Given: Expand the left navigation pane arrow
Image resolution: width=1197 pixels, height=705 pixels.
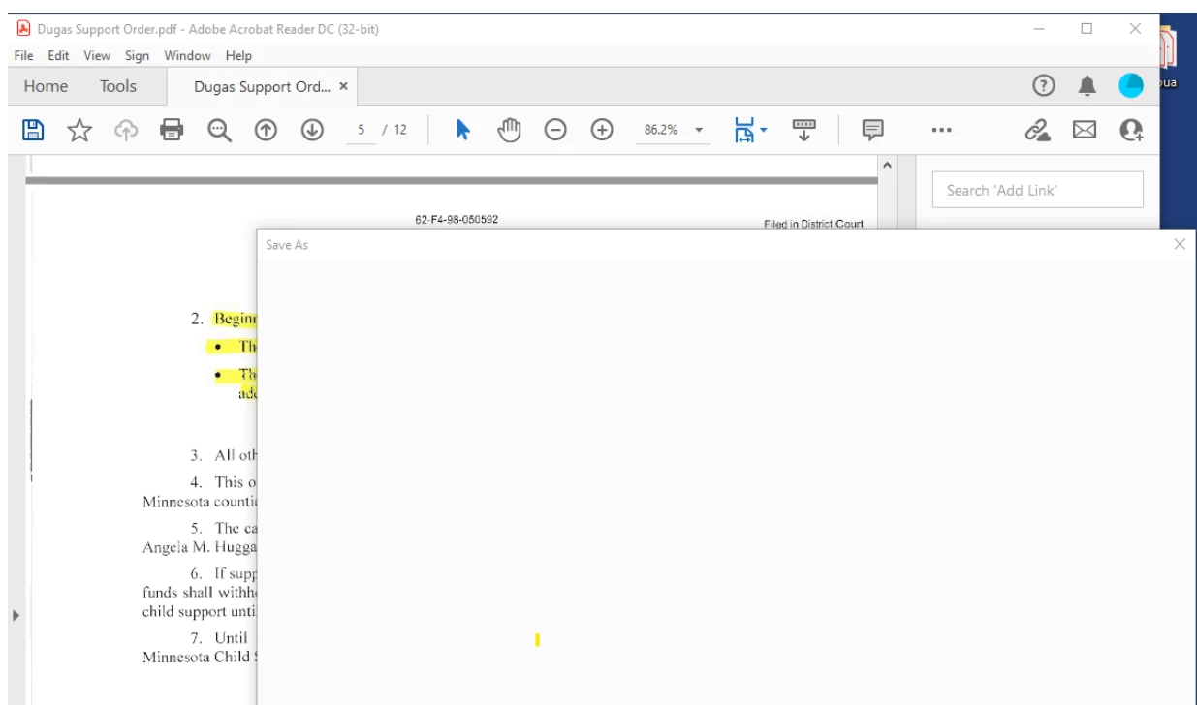Looking at the screenshot, I should tap(15, 614).
